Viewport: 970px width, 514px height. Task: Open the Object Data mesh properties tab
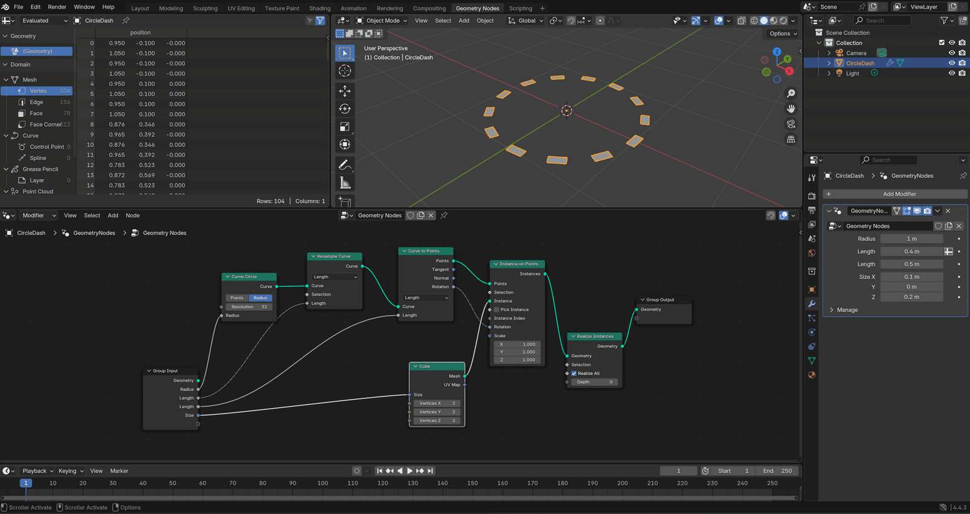click(x=812, y=361)
